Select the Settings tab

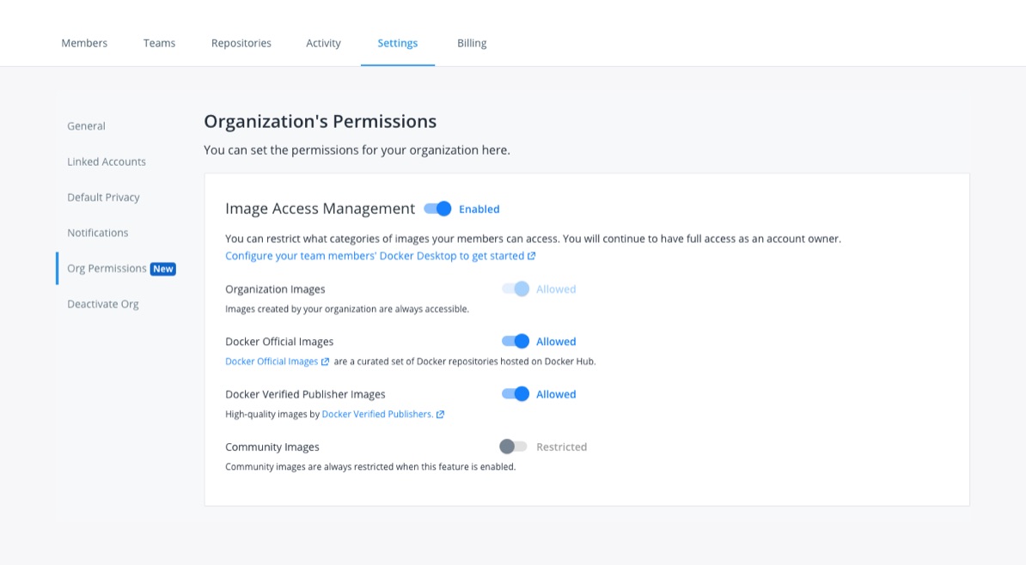397,43
